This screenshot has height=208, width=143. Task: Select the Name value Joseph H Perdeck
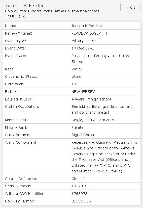[x=87, y=26]
